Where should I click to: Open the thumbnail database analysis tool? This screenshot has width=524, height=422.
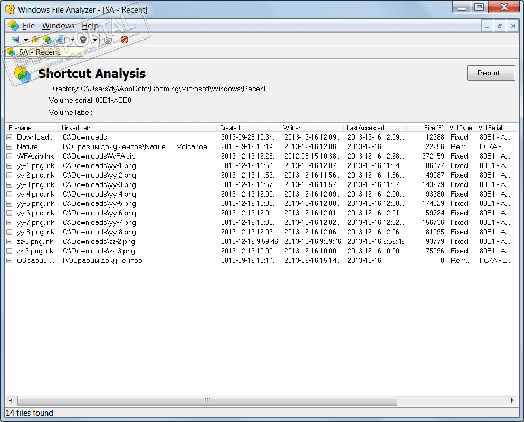click(x=15, y=40)
